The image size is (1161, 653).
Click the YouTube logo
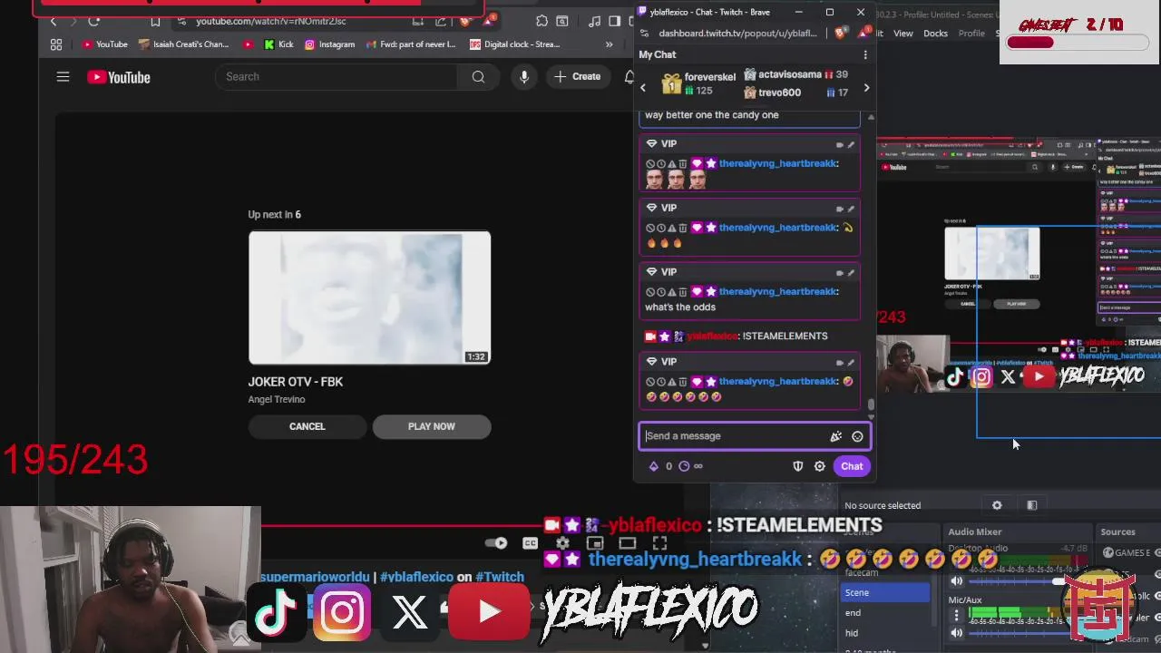click(119, 77)
